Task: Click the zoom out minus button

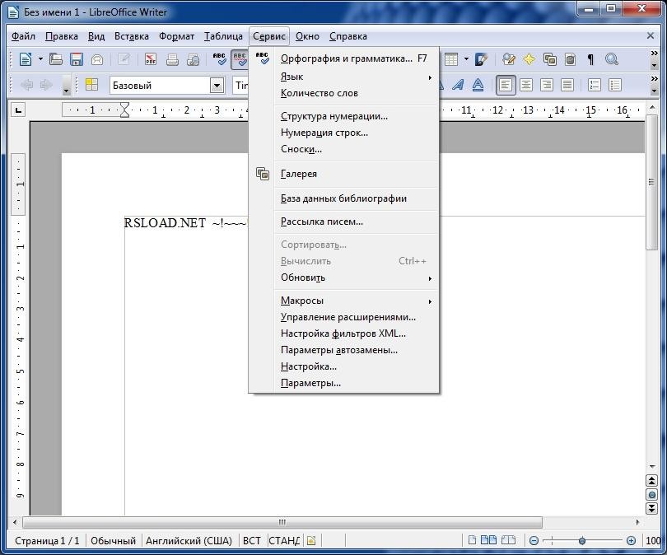Action: pos(534,540)
